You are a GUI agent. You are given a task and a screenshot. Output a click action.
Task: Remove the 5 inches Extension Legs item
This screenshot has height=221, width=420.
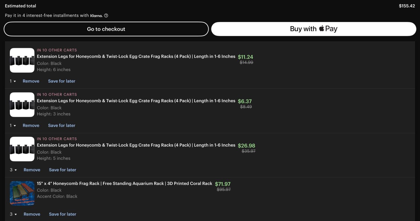pyautogui.click(x=32, y=170)
